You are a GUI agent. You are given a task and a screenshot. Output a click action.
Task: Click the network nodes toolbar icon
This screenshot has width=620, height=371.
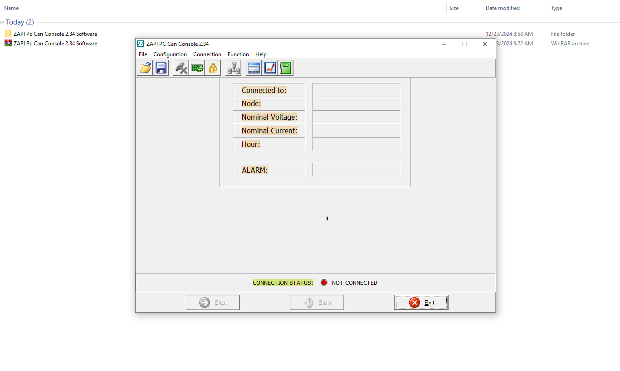tap(233, 68)
